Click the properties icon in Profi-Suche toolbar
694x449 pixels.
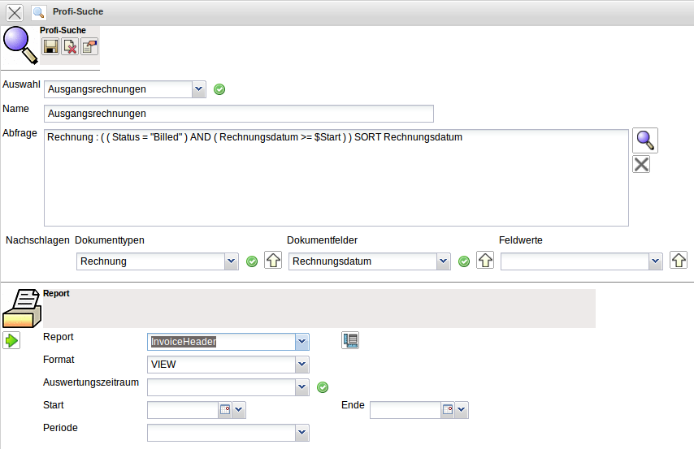tap(89, 47)
